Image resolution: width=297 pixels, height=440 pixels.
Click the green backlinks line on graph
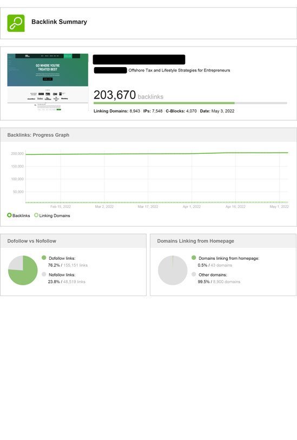tap(156, 154)
